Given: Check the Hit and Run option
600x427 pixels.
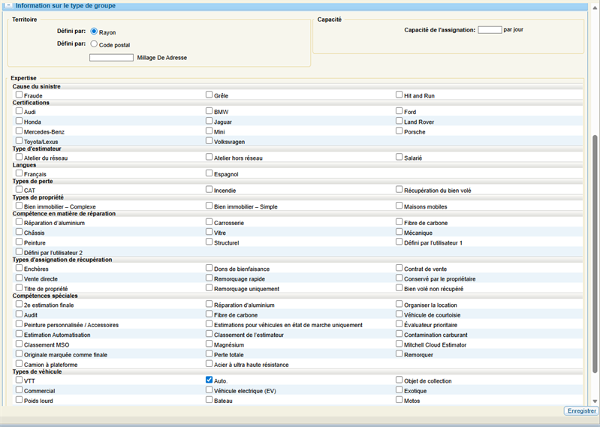Looking at the screenshot, I should point(399,95).
